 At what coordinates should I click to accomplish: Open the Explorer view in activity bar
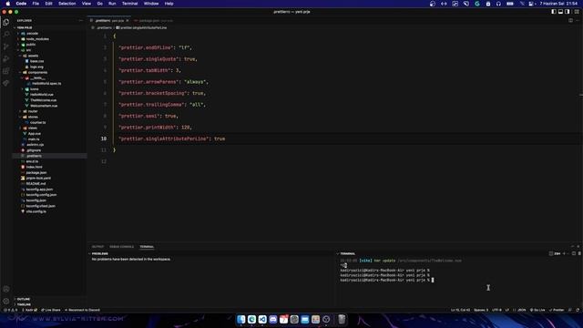6,22
